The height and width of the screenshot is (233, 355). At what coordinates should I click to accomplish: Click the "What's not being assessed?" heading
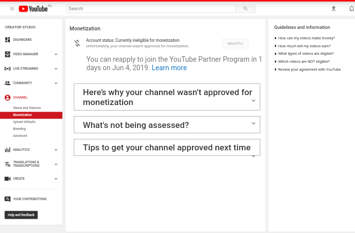136,125
